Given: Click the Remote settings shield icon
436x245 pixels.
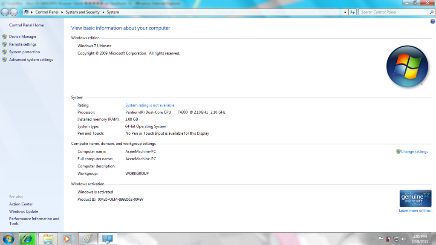Looking at the screenshot, I should tap(4, 44).
